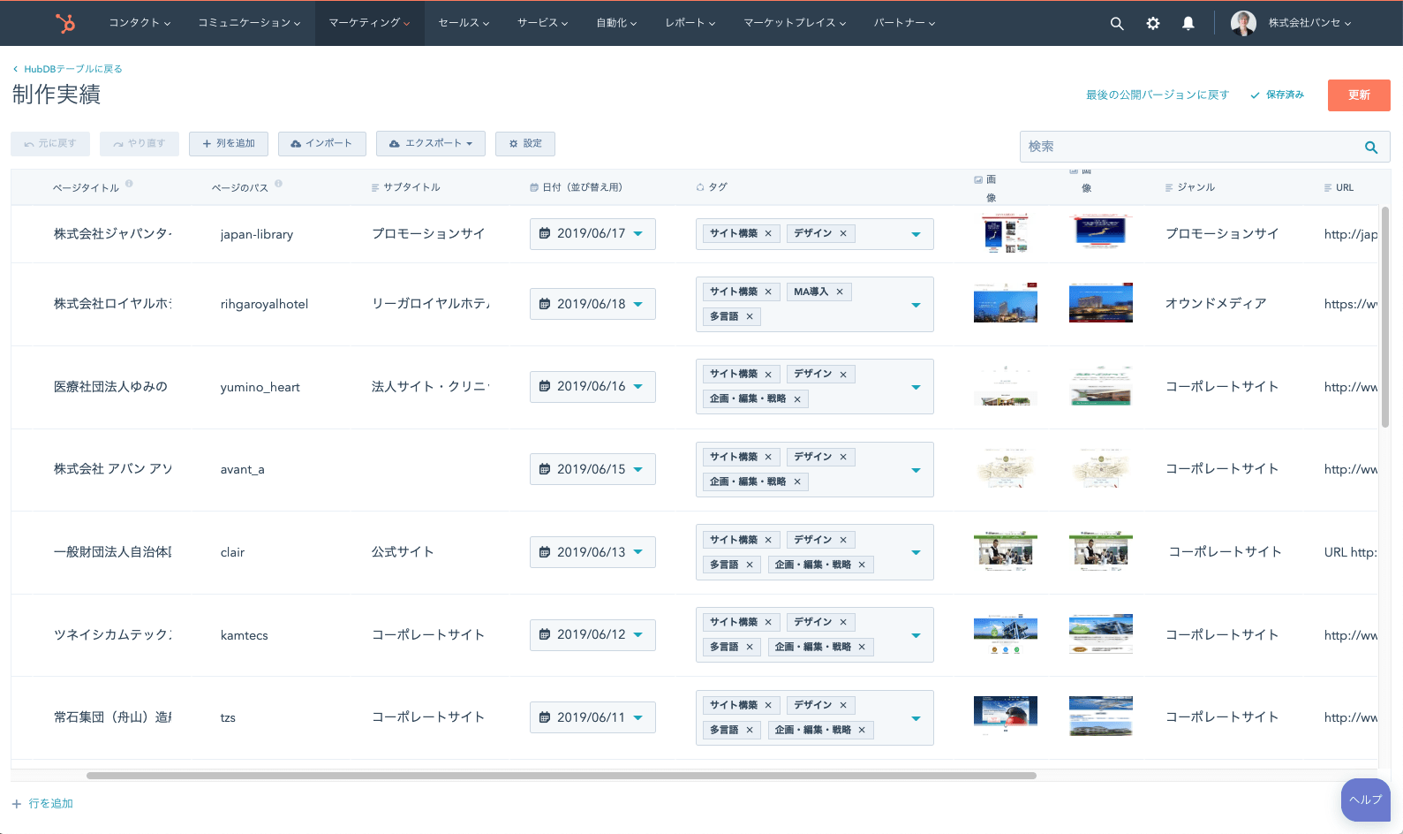Click the HubSpot sprocket logo
Screen dimensions: 1403x834
pyautogui.click(x=65, y=23)
